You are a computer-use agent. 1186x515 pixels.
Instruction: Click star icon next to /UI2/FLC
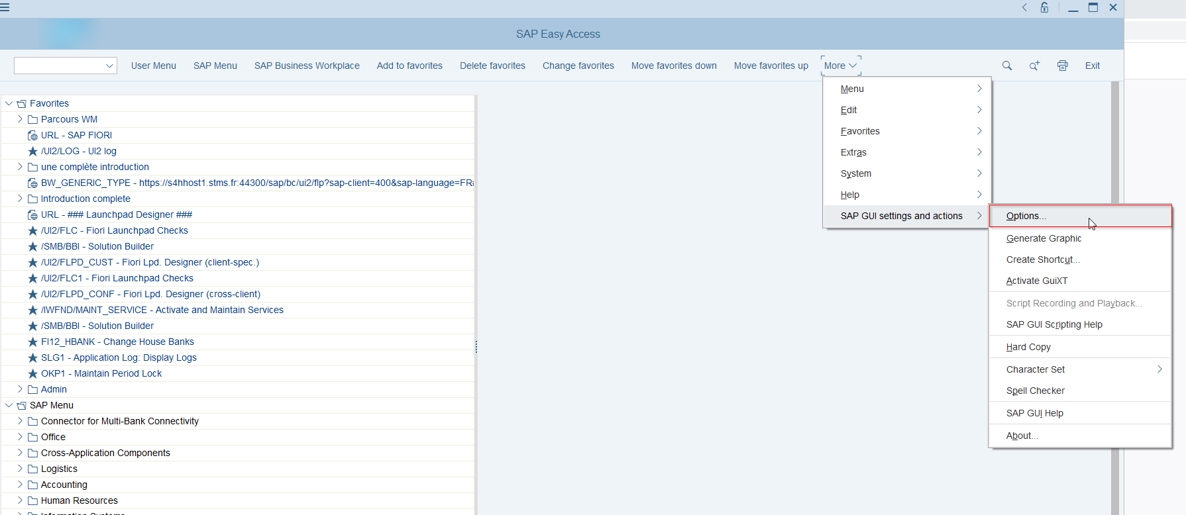pyautogui.click(x=32, y=230)
